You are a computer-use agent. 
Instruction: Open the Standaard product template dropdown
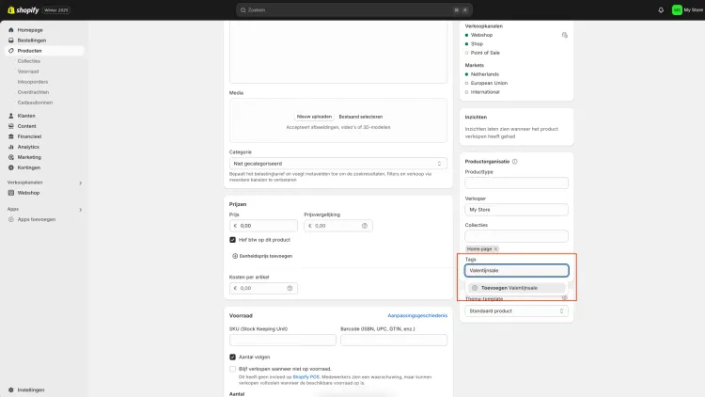tap(516, 311)
